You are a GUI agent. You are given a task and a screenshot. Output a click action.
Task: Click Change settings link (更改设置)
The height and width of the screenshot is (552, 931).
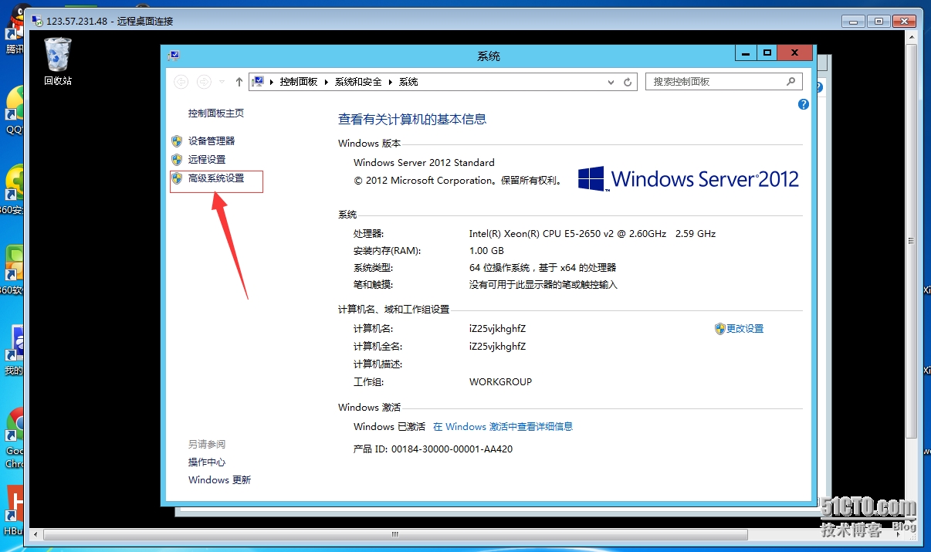tap(745, 329)
